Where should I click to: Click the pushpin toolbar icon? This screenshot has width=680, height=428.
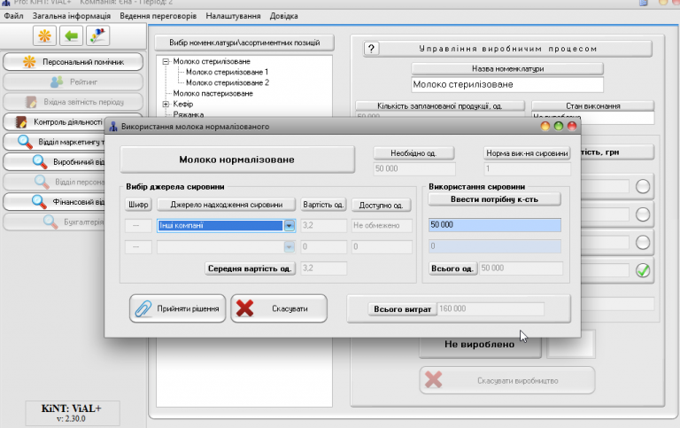point(97,35)
